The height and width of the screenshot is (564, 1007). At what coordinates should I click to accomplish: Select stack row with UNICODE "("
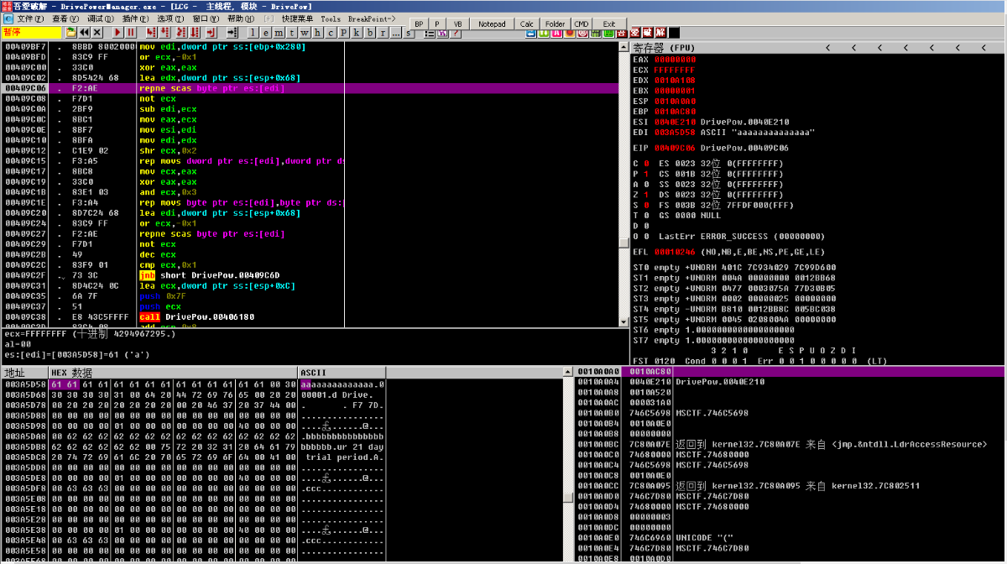790,536
